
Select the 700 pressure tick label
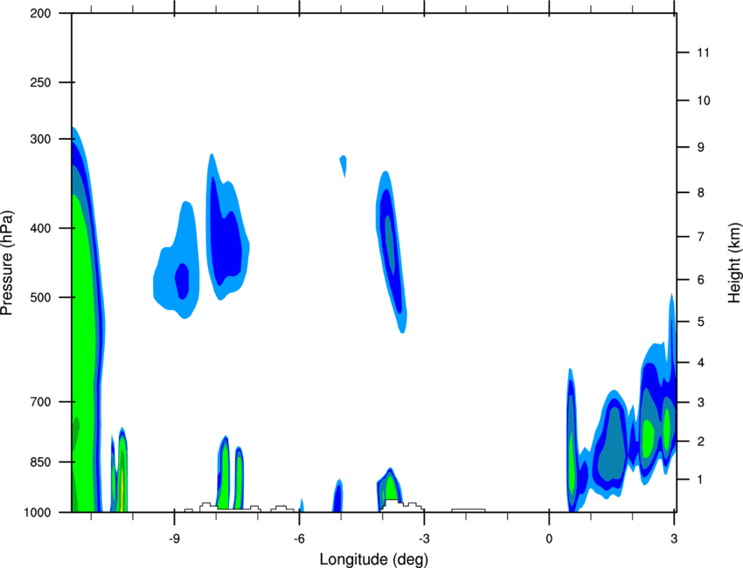(x=40, y=402)
